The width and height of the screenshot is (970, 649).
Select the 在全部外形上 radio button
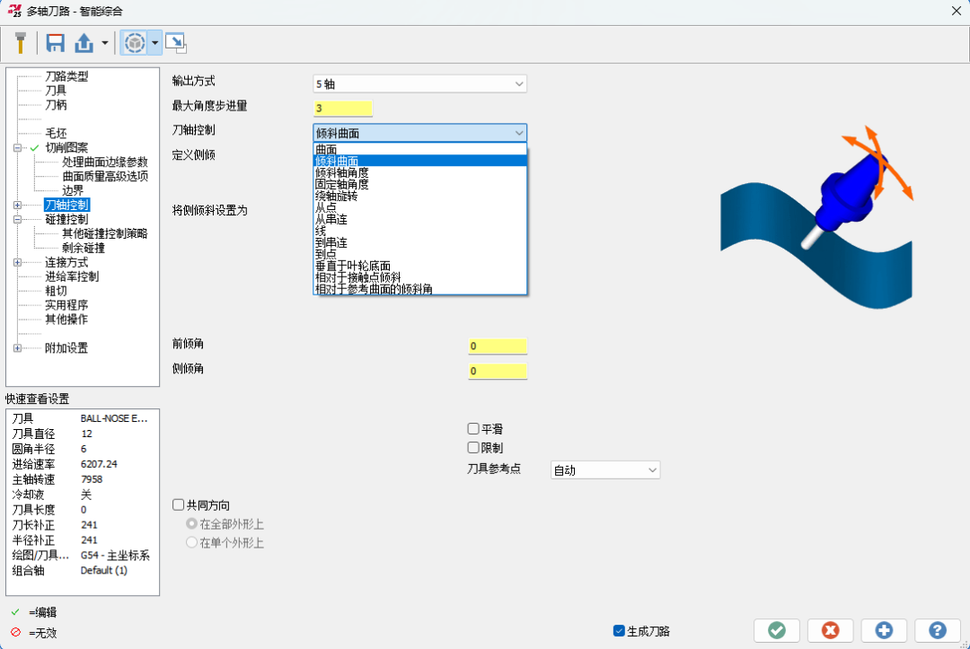click(192, 524)
